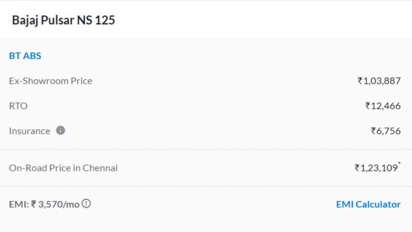Screen dimensions: 412x232
Task: Click the EMI info exclamation icon
Action: 86,204
